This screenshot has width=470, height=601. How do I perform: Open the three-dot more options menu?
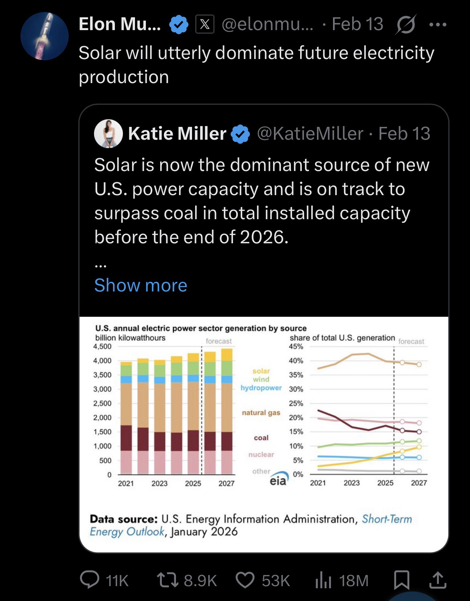point(437,24)
